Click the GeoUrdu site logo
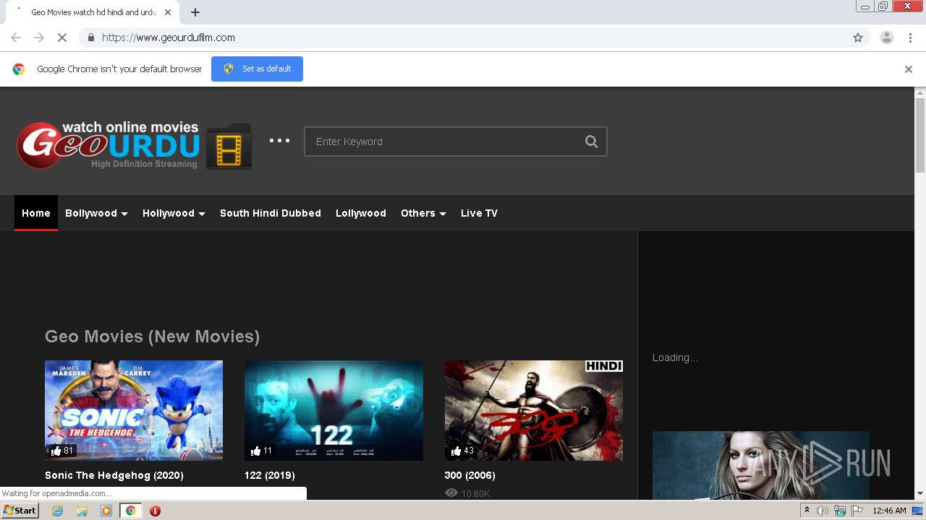Viewport: 926px width, 520px height. pos(135,145)
